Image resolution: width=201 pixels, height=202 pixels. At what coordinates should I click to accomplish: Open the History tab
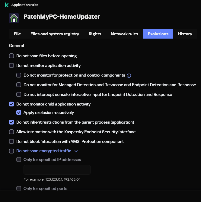pyautogui.click(x=185, y=34)
